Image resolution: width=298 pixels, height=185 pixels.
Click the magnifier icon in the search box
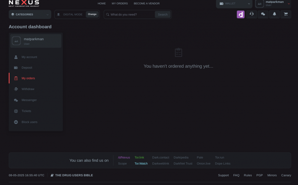click(108, 15)
